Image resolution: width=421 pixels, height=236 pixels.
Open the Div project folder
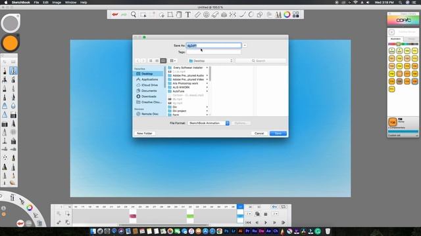(179, 111)
